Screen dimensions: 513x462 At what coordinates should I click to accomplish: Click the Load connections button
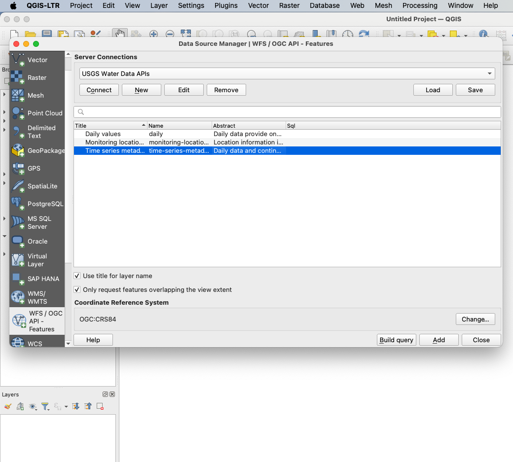(433, 90)
